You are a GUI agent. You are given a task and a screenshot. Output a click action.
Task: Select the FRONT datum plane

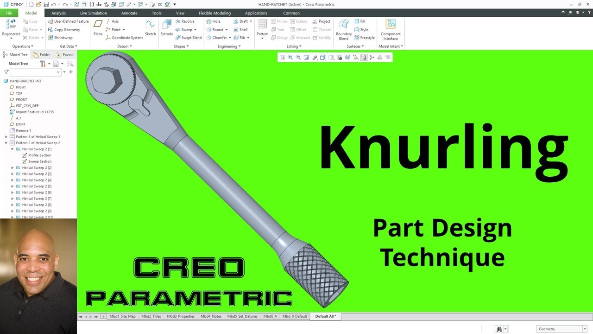(19, 99)
